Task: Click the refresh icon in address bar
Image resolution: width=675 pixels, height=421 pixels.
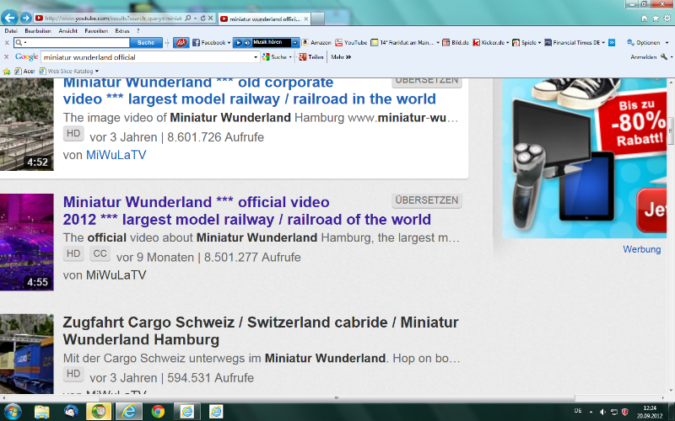Action: [x=202, y=18]
